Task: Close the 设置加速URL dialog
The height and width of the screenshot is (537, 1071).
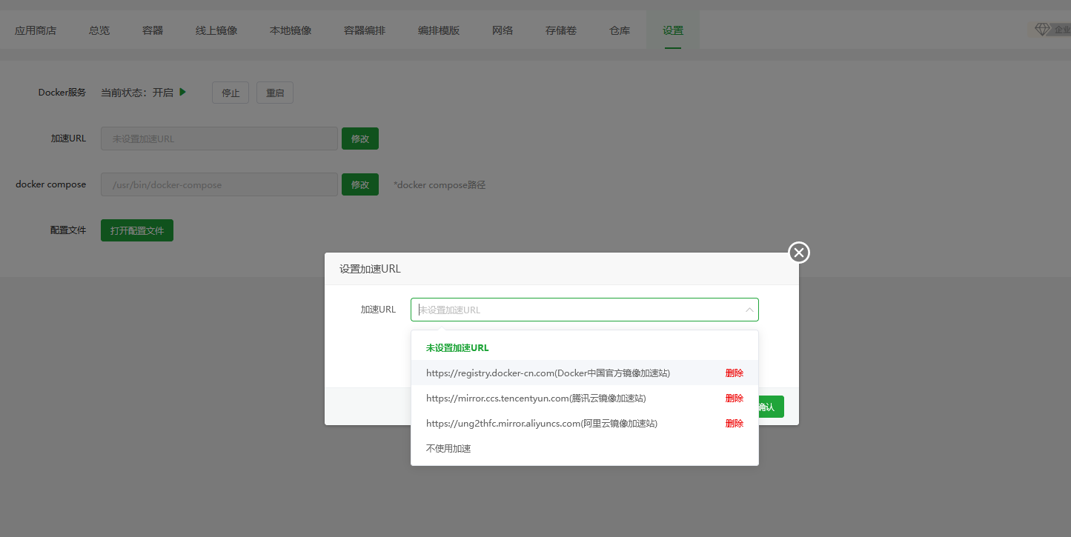Action: 798,252
